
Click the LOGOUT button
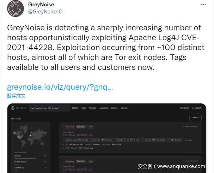197,108
